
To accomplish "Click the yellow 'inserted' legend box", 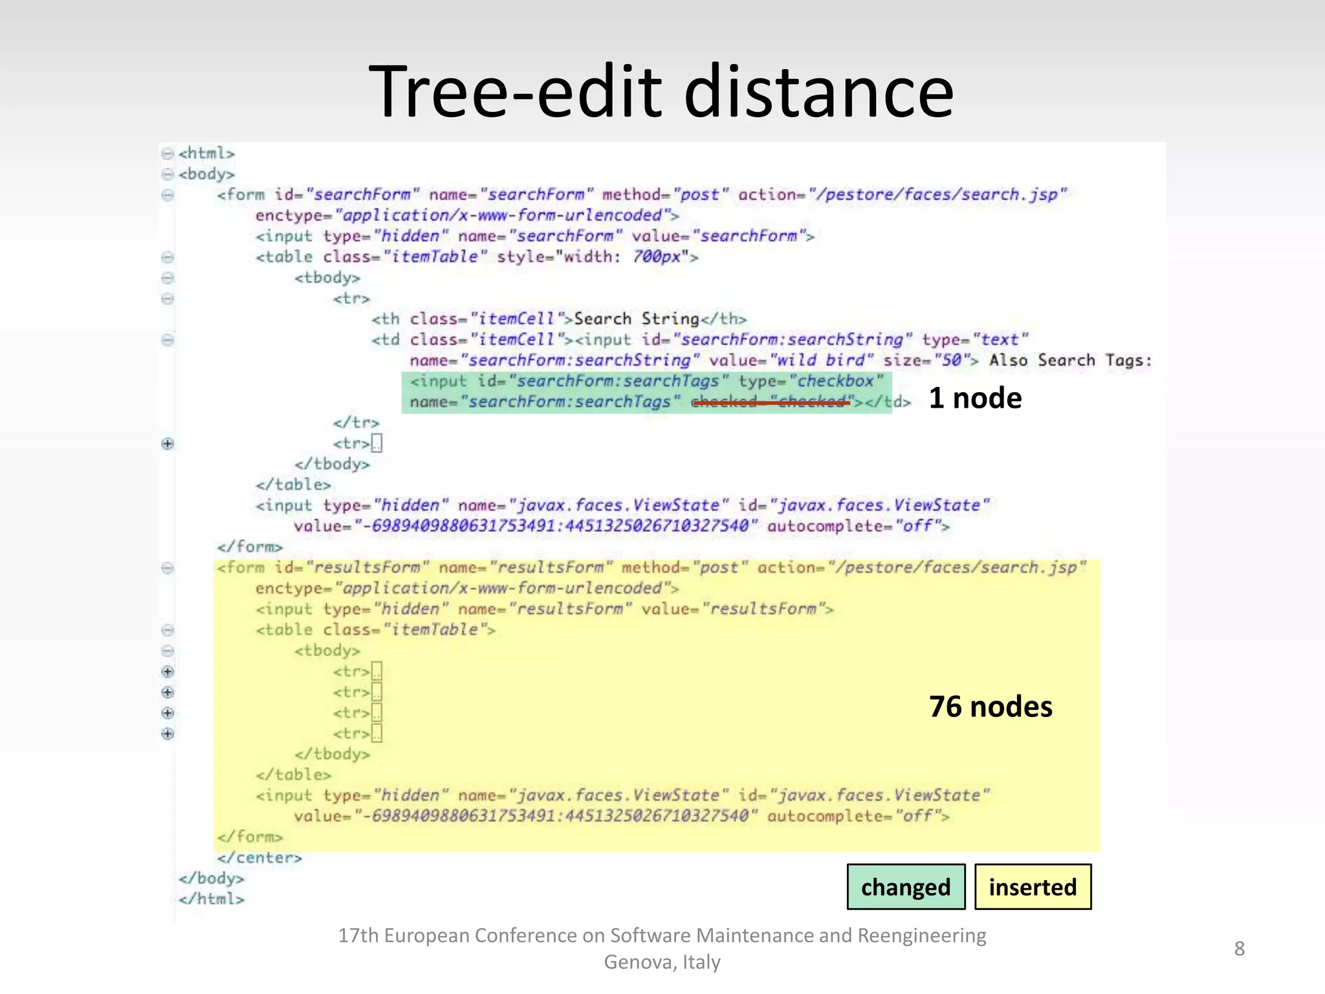I will click(x=1033, y=887).
